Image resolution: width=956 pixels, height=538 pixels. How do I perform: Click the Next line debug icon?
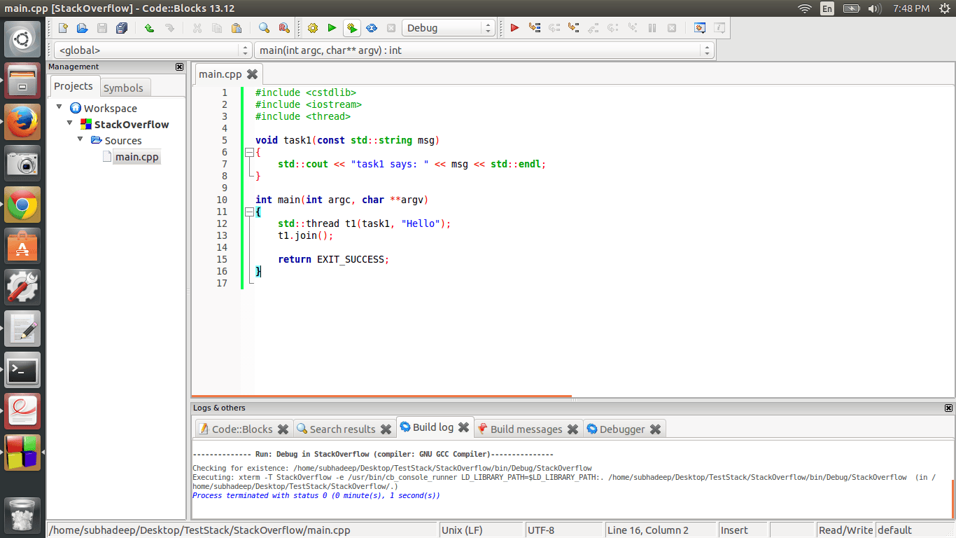tap(554, 28)
